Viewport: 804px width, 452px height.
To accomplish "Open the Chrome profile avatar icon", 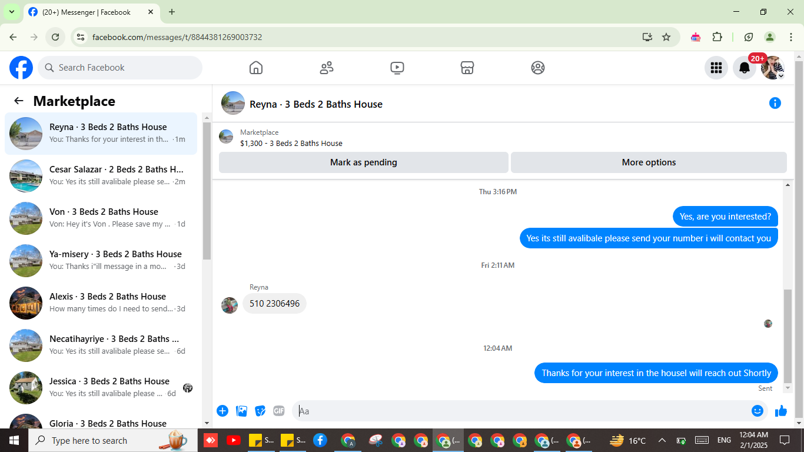I will 769,37.
